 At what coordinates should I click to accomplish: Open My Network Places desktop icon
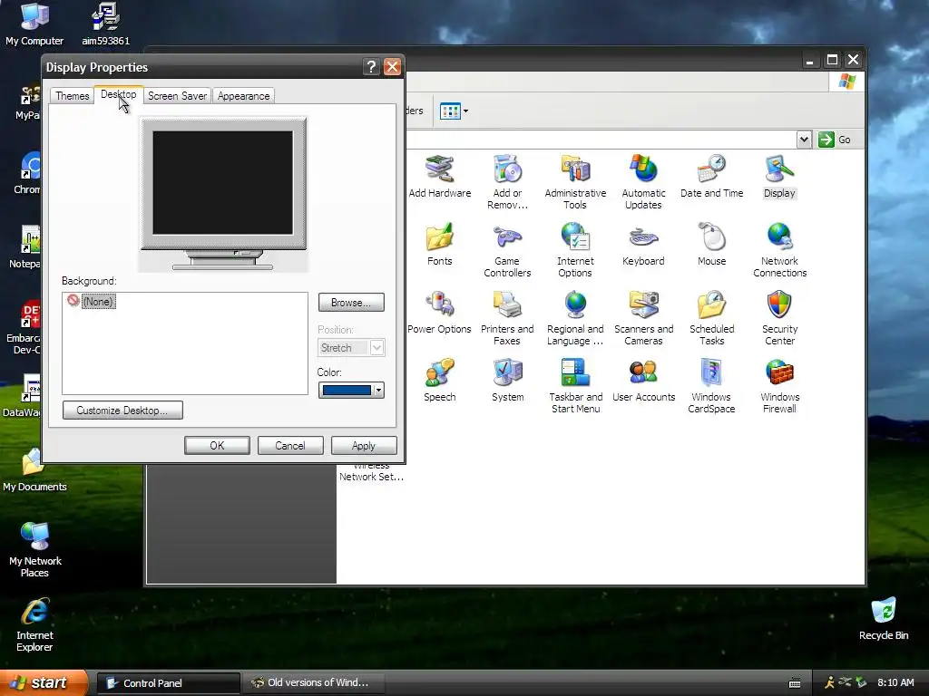point(34,550)
